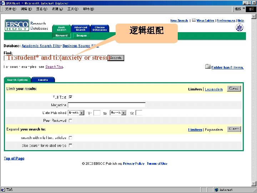Click the first Yr input field

point(97,113)
